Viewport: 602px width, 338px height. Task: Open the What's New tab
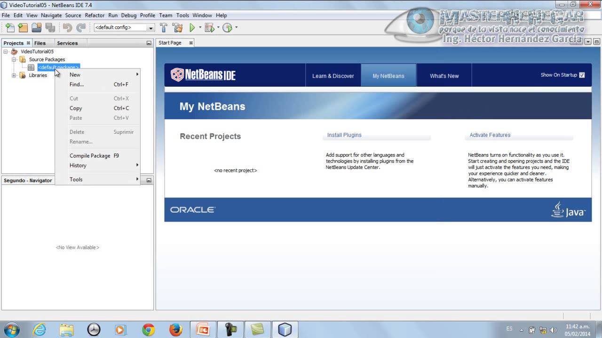pos(444,76)
